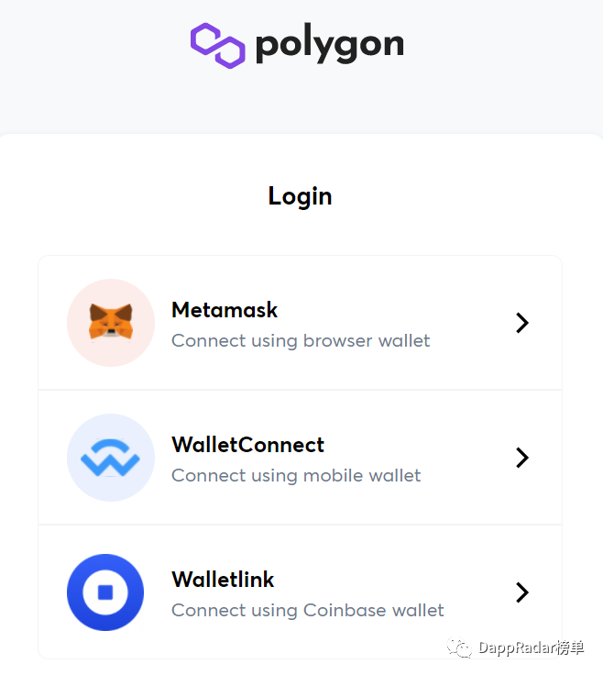603x675 pixels.
Task: Select the Metamask title text
Action: coord(225,310)
